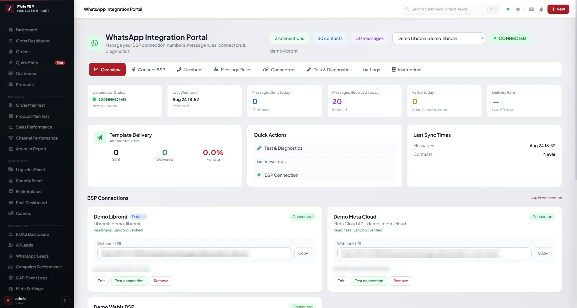Test connection for Demo Meta Cloud
The height and width of the screenshot is (308, 577).
point(369,281)
